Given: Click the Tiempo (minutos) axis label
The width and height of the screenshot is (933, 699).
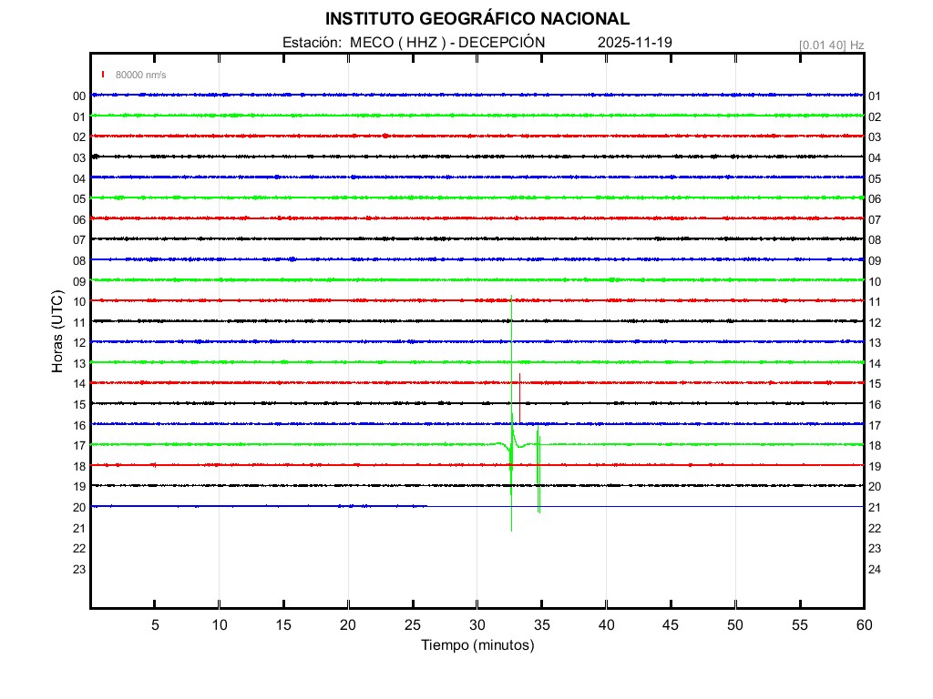Looking at the screenshot, I should 477,645.
